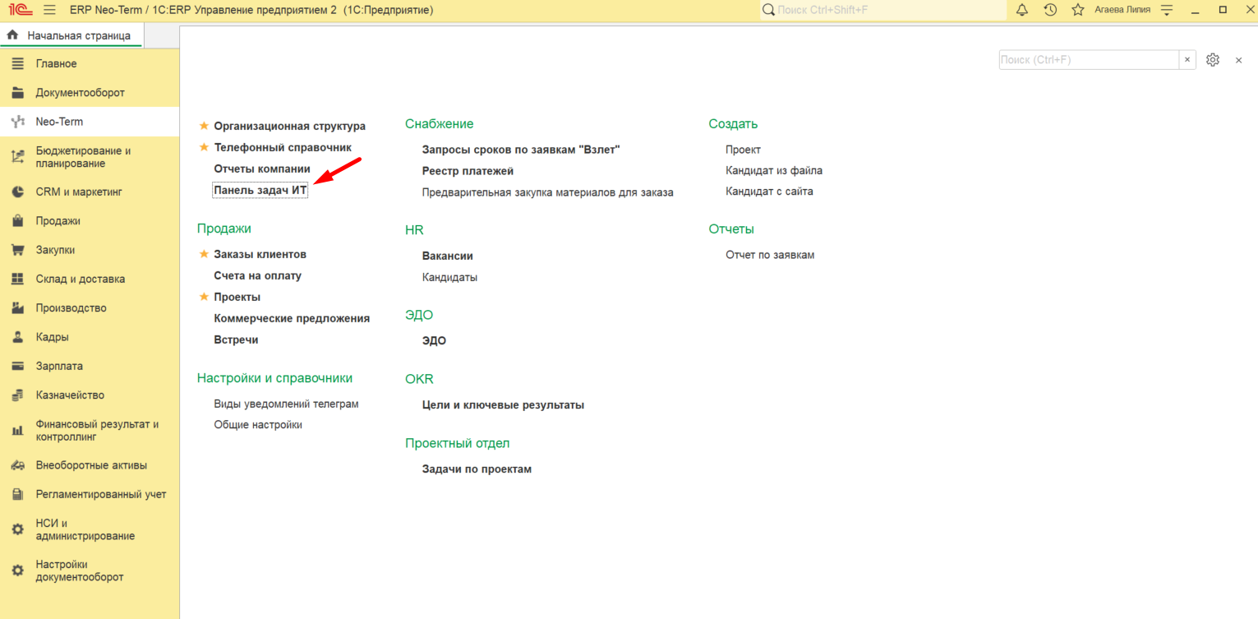The image size is (1258, 619).
Task: Open Панель задач ИТ link
Action: [x=260, y=190]
